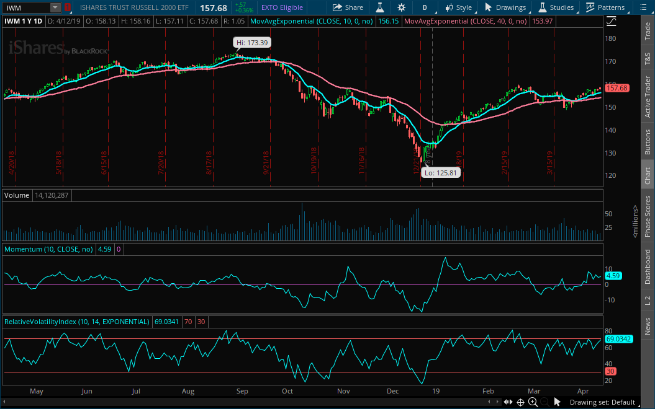Viewport: 655px width, 409px height.
Task: Open the Studies menu
Action: (x=556, y=7)
